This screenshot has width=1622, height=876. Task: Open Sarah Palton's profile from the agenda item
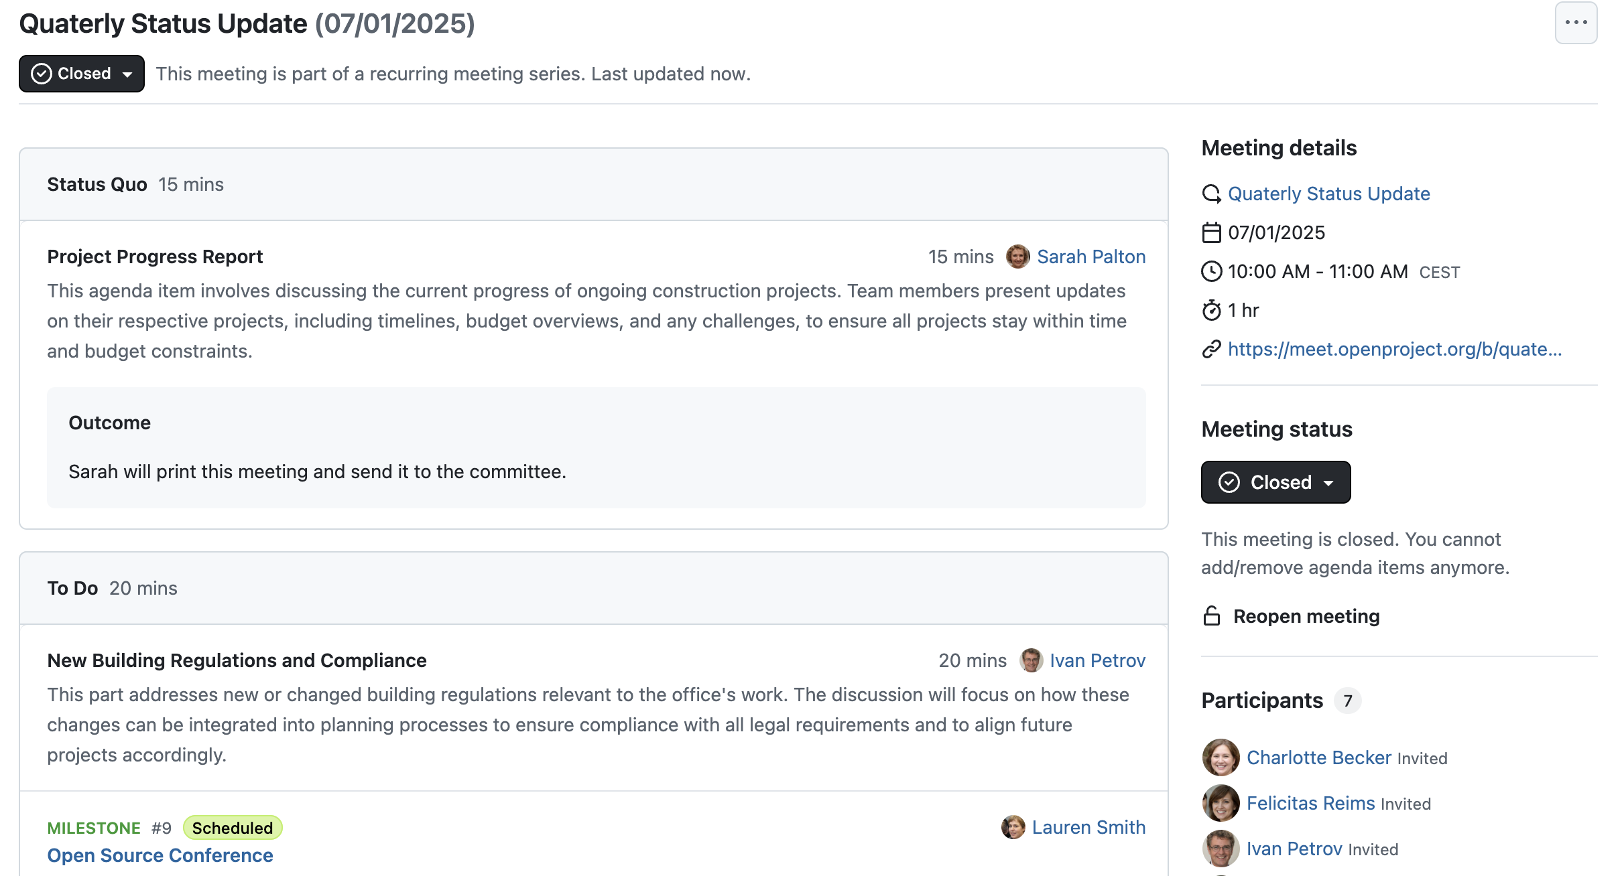1091,257
